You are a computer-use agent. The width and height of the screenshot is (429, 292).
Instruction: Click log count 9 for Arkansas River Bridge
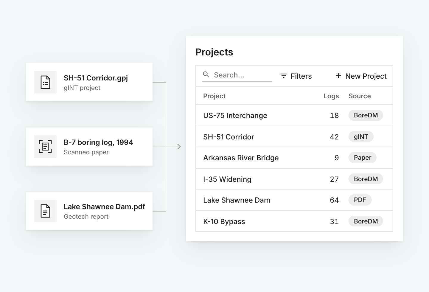coord(337,158)
